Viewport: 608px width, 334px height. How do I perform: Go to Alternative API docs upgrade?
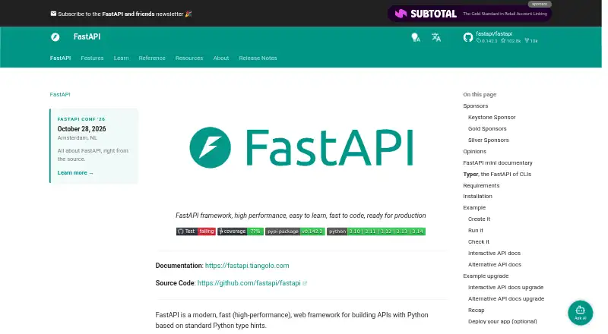506,299
